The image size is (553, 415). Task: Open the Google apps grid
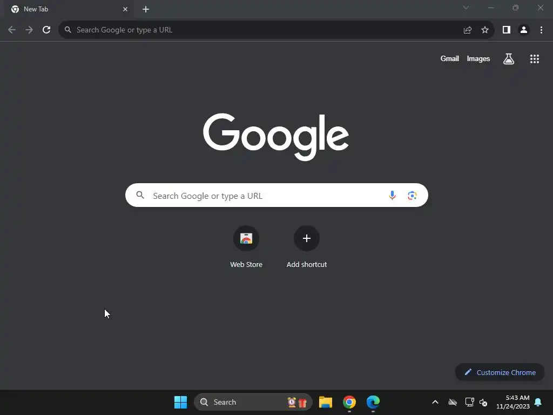[x=535, y=59]
